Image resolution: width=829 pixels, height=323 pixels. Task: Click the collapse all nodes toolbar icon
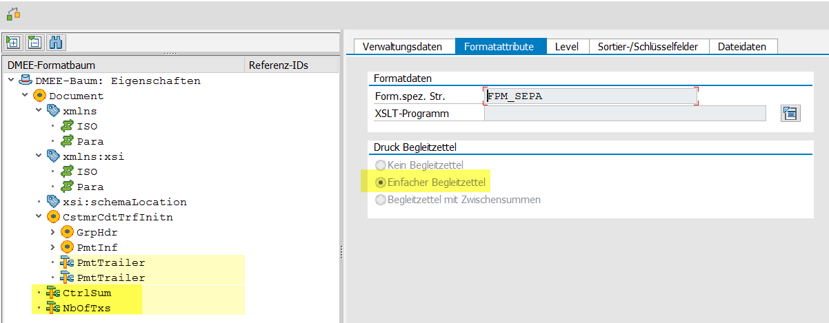34,42
